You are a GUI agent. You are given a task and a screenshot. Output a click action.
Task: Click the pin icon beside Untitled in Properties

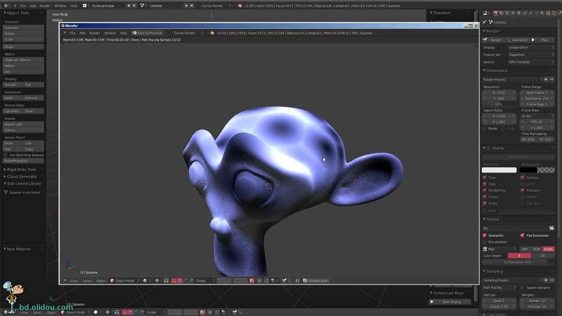[x=484, y=22]
